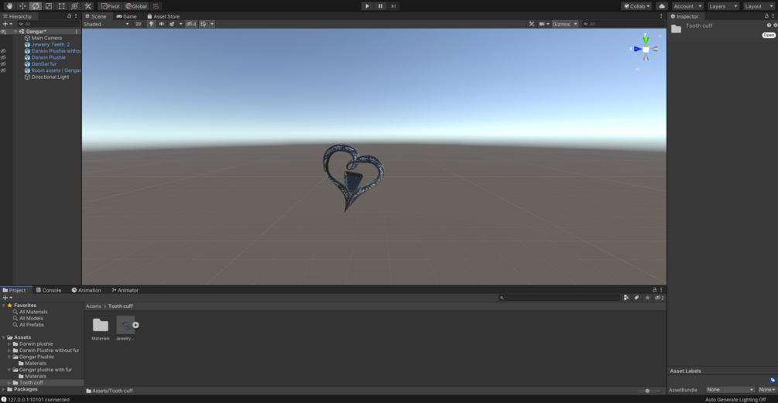The width and height of the screenshot is (778, 403).
Task: Pause the editor play mode
Action: coord(381,6)
